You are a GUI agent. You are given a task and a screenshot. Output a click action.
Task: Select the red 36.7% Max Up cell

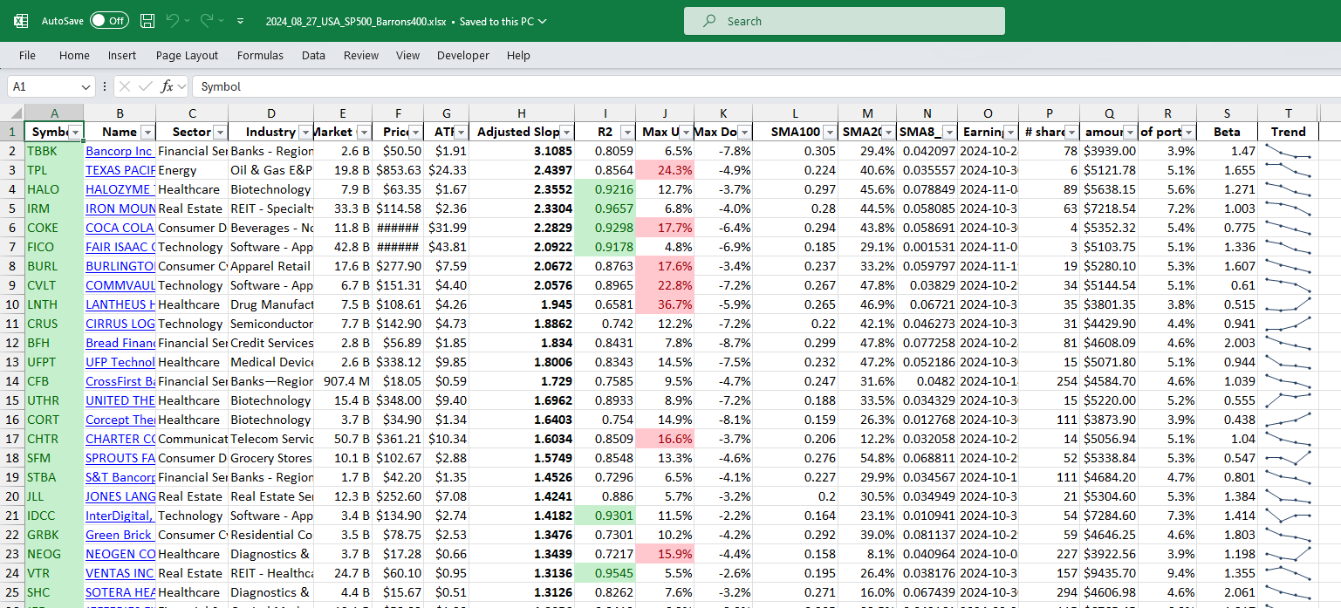click(665, 304)
